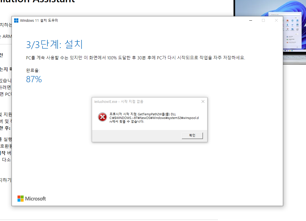Click the 87% completion percentage text
Image resolution: width=306 pixels, height=221 pixels.
coord(34,79)
